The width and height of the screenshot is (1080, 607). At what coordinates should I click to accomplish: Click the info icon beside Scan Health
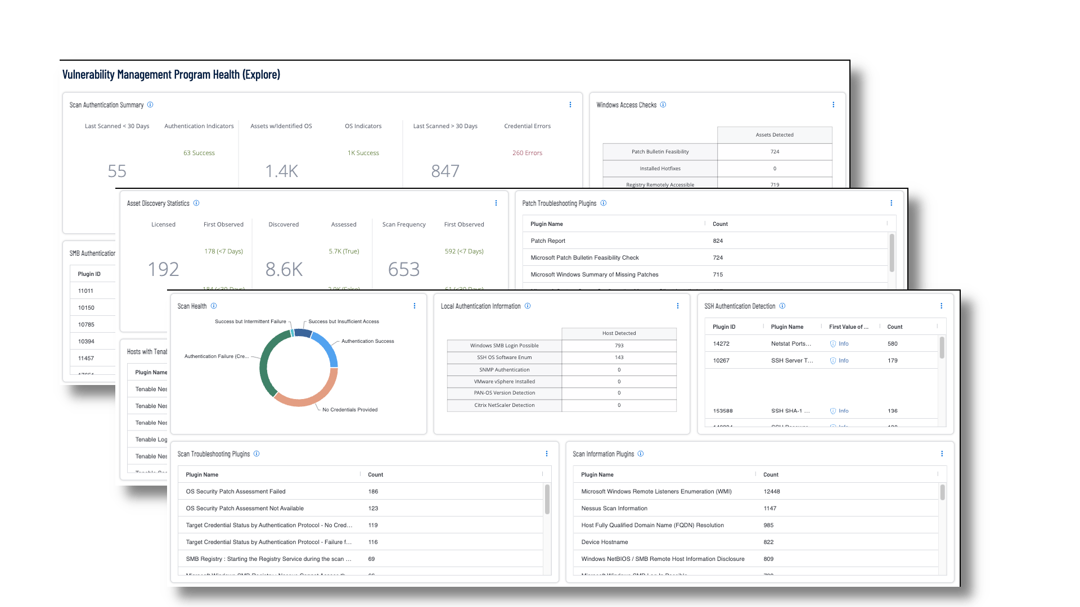click(x=214, y=306)
